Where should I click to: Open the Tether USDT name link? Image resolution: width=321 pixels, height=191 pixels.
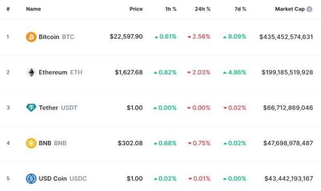pyautogui.click(x=58, y=108)
